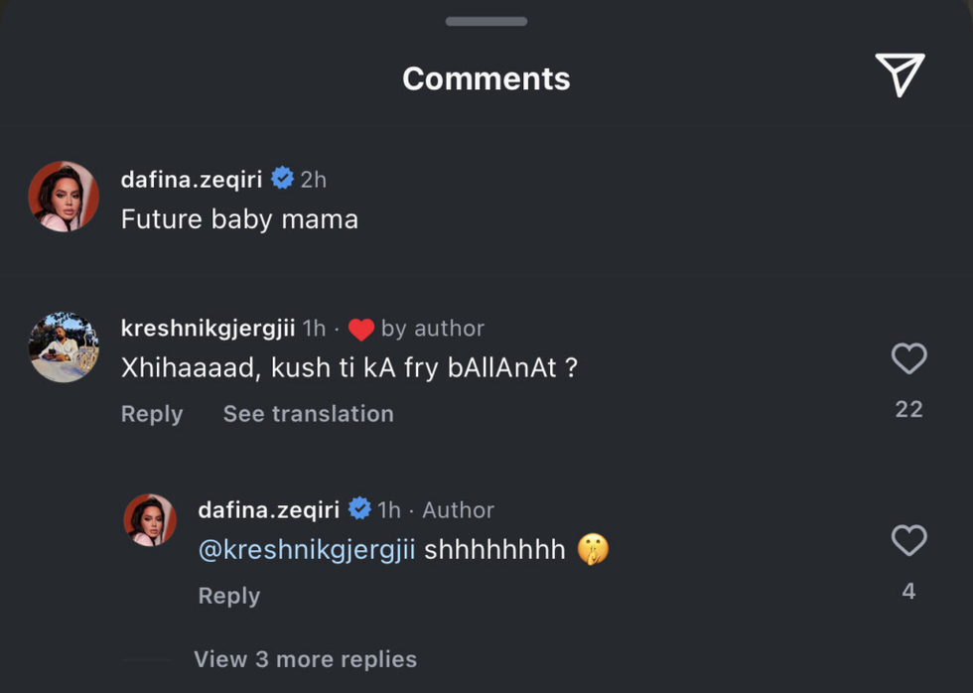Open kreshnikgjergjii's avatar

(64, 347)
